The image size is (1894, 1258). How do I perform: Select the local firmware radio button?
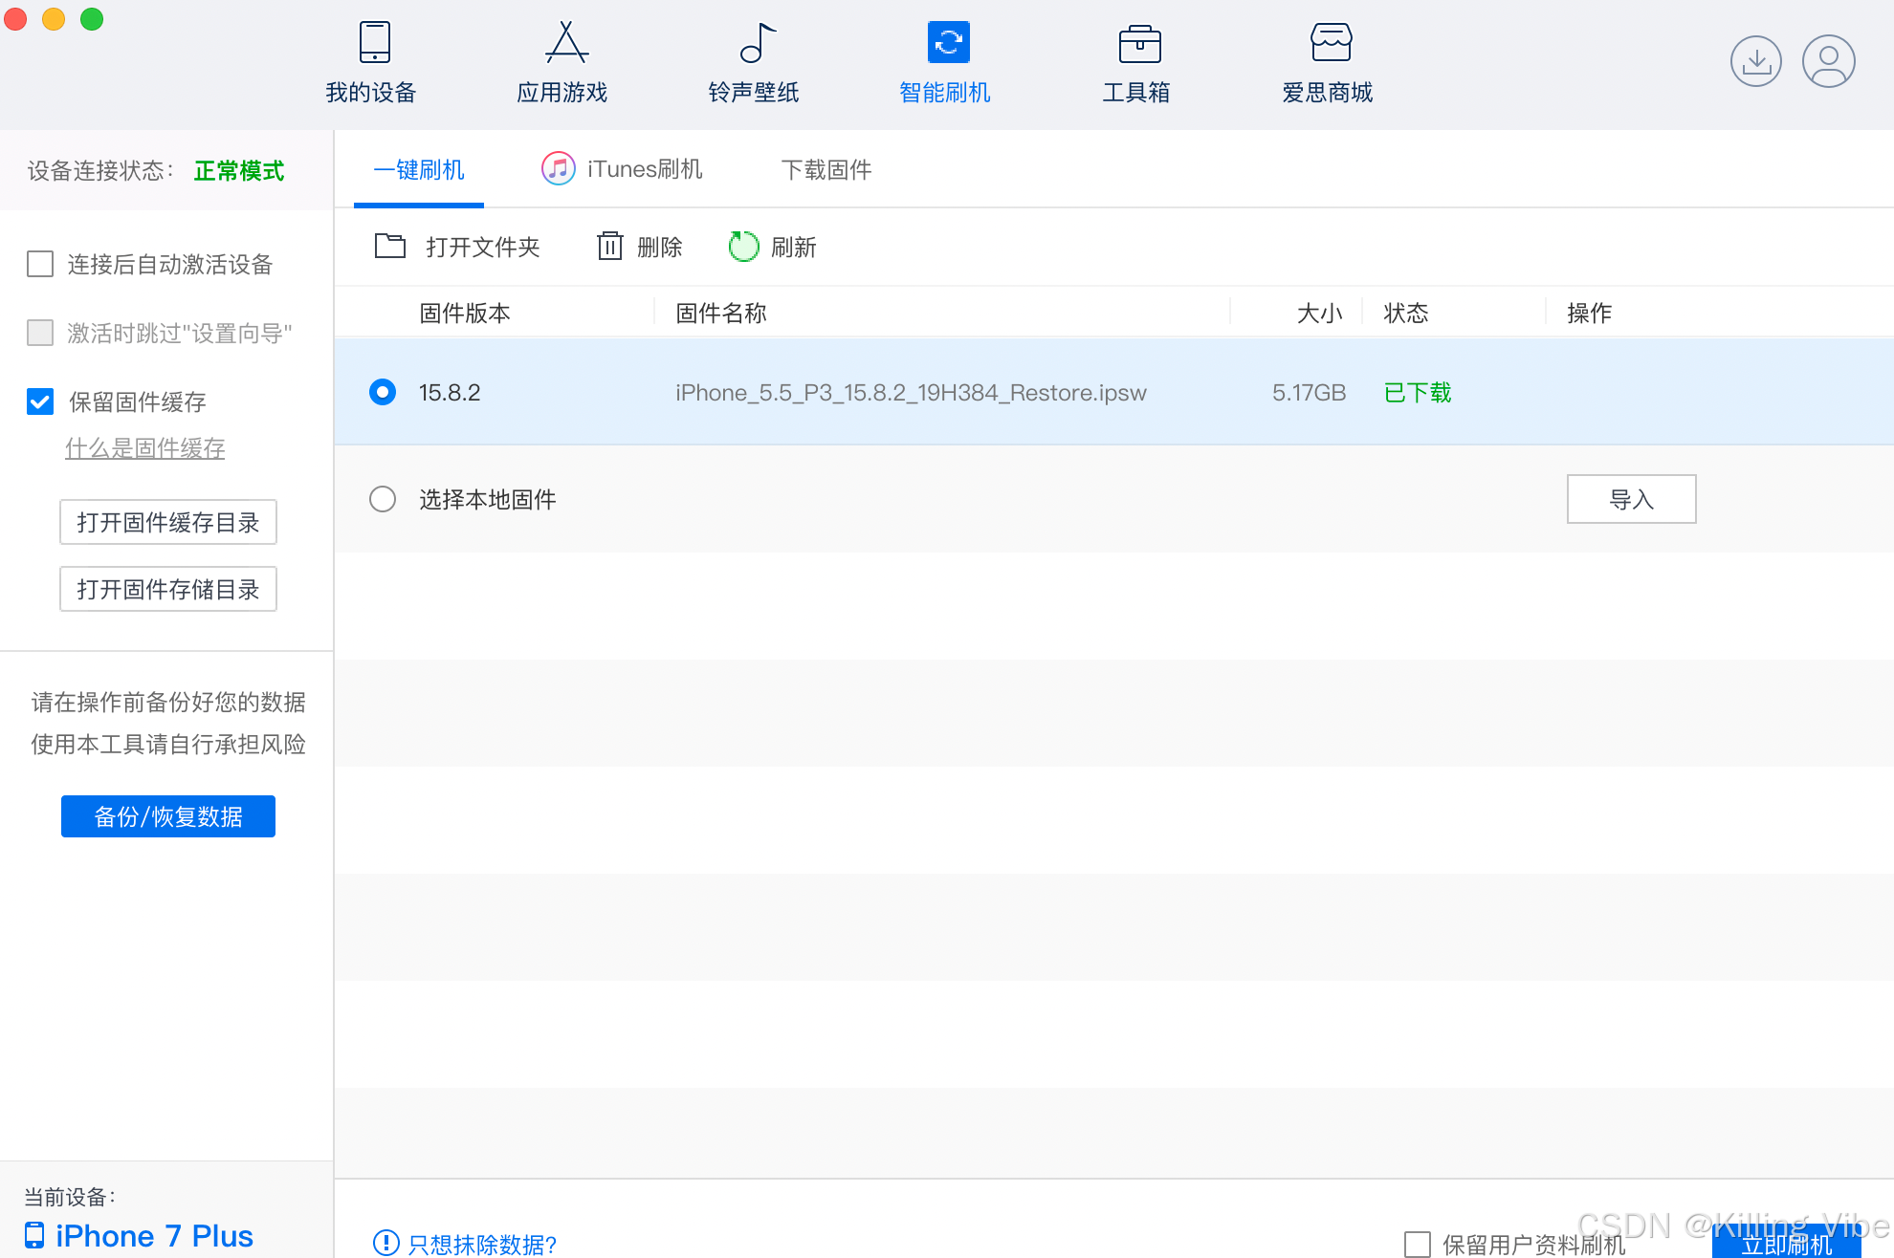tap(383, 499)
